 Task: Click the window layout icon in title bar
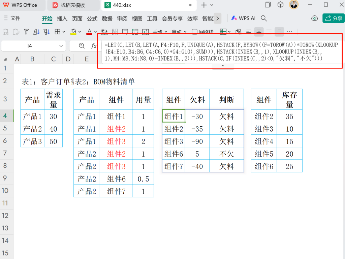click(x=268, y=5)
